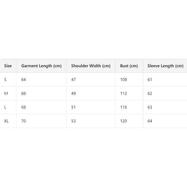187x187 pixels.
Task: Select the bust value 116
Action: 123,107
